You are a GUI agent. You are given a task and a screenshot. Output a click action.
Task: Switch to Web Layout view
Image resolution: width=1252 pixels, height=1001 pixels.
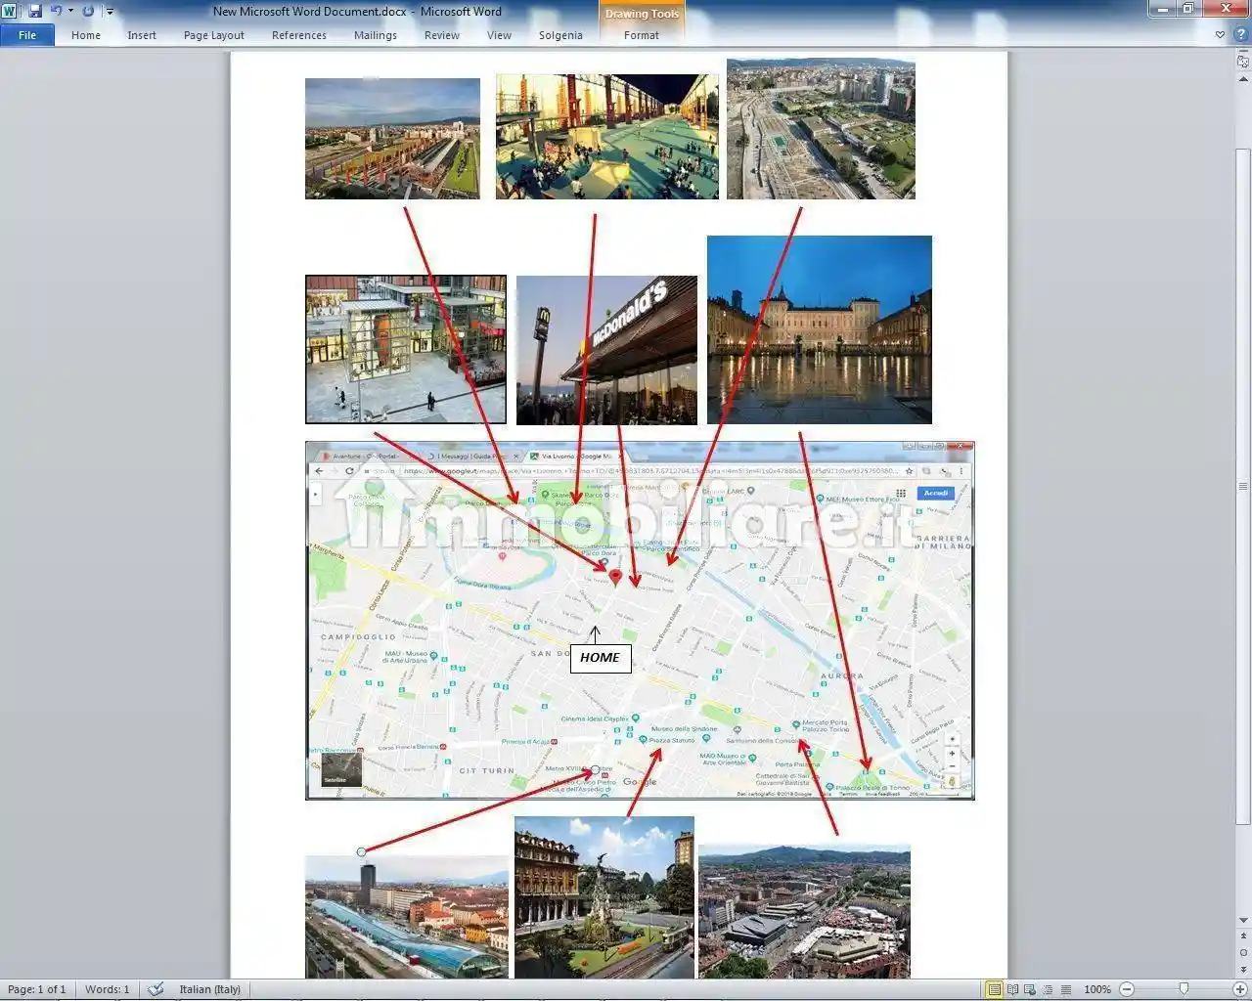tap(1030, 989)
